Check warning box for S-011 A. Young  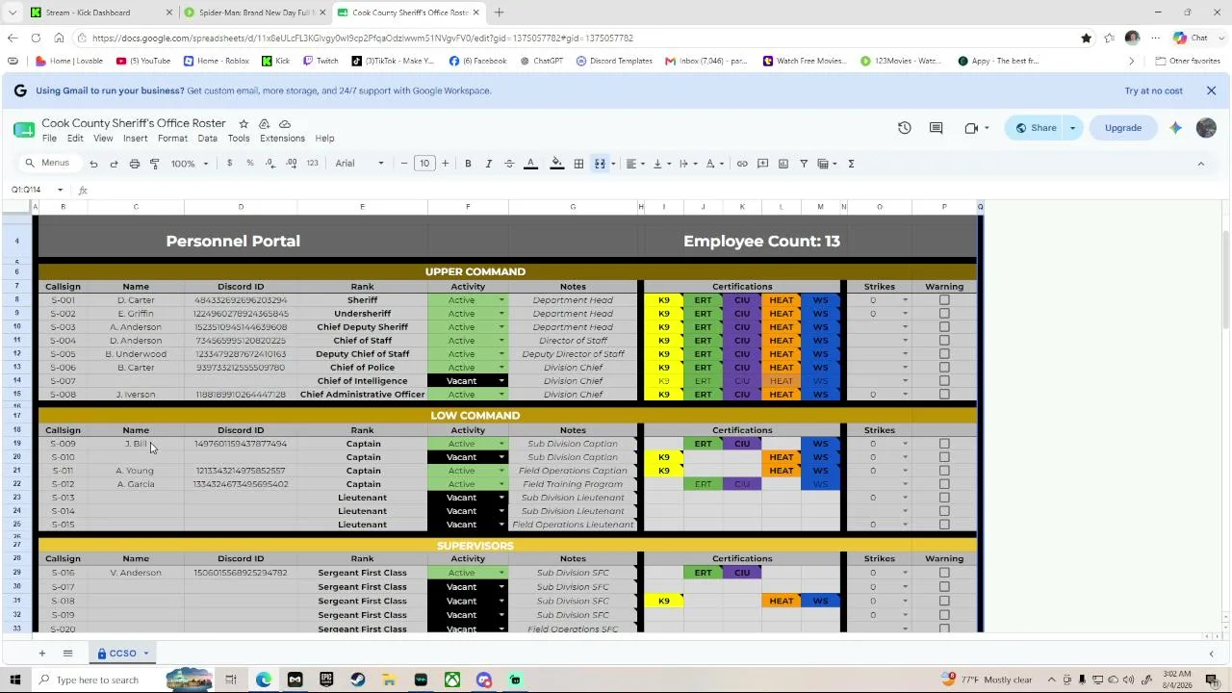click(944, 471)
